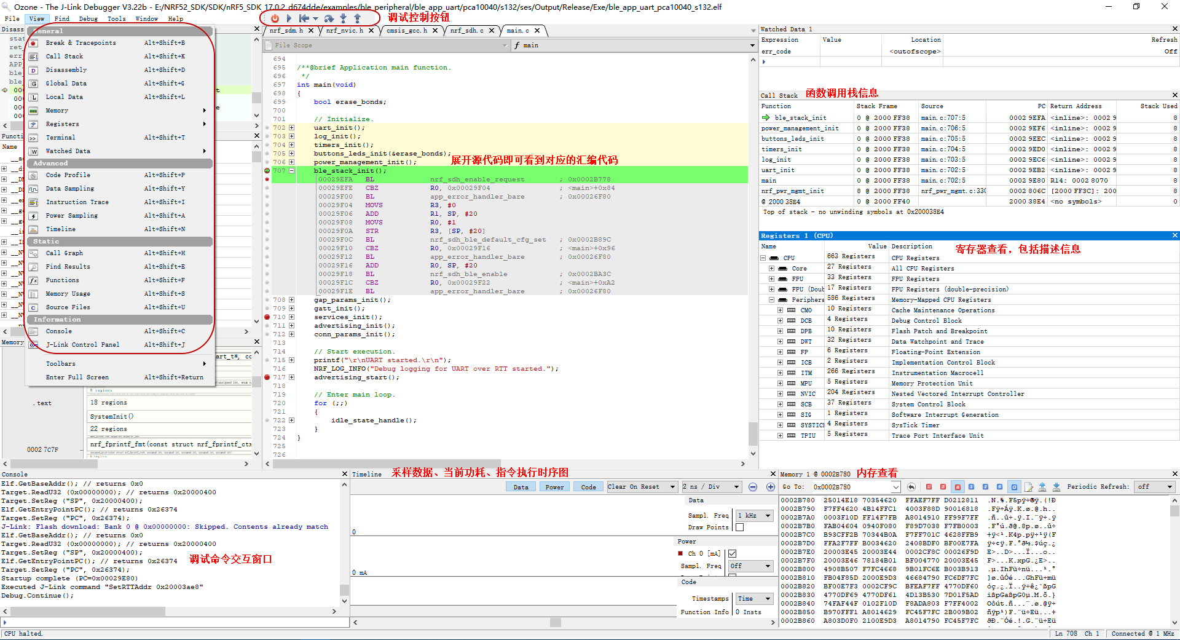1180x640 pixels.
Task: Open Break & Tracepoints from View menu
Action: pyautogui.click(x=120, y=43)
